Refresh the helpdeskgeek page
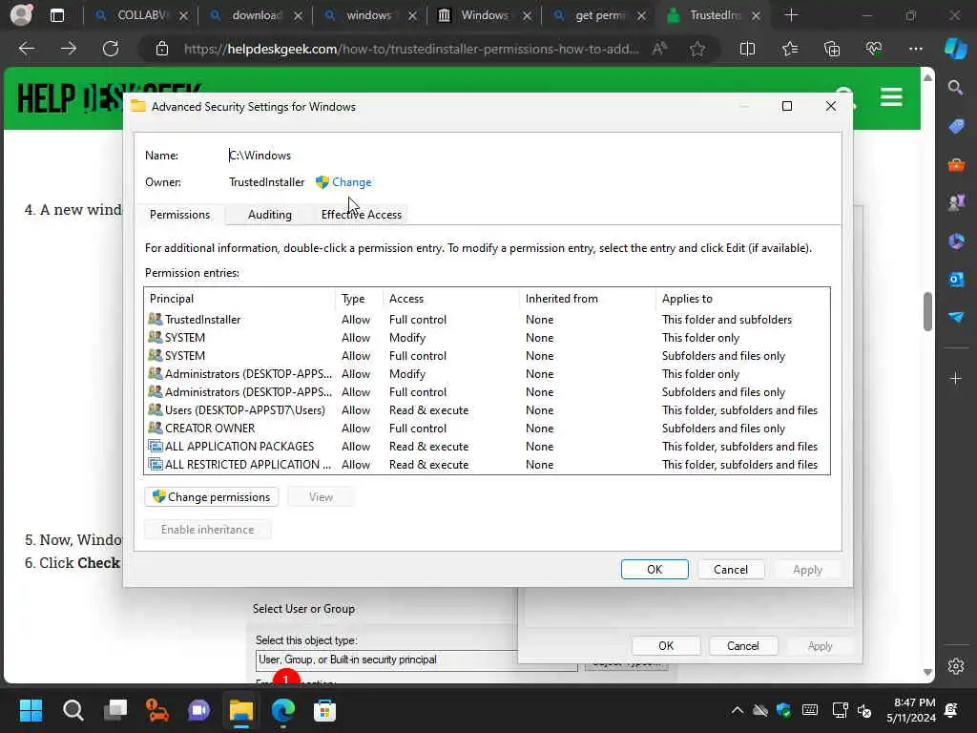Viewport: 977px width, 733px height. (x=111, y=49)
